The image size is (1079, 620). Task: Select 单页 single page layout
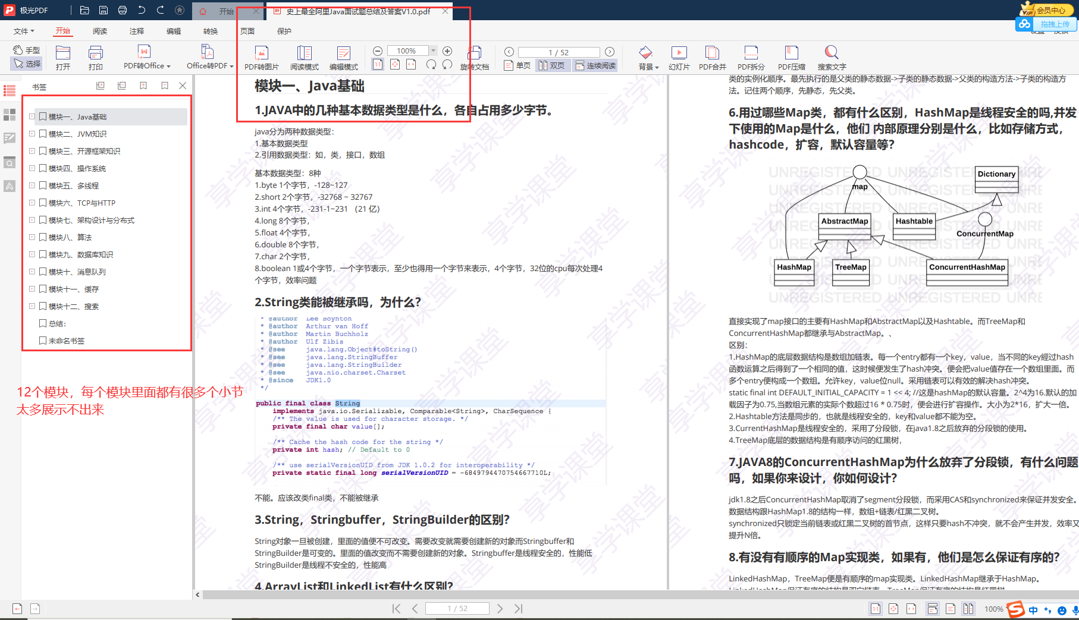click(517, 65)
